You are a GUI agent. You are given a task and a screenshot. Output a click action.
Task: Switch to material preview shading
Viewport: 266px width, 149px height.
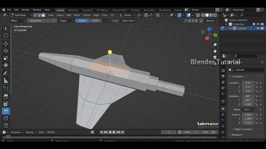211,15
